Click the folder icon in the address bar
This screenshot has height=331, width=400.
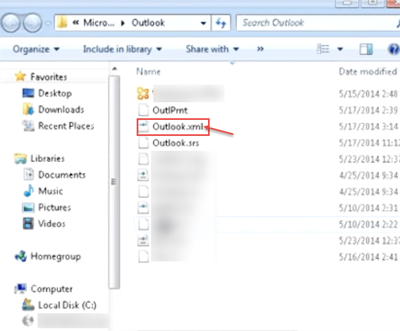click(62, 23)
